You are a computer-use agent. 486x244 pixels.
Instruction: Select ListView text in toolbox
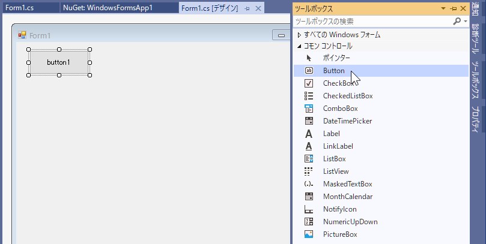click(336, 171)
